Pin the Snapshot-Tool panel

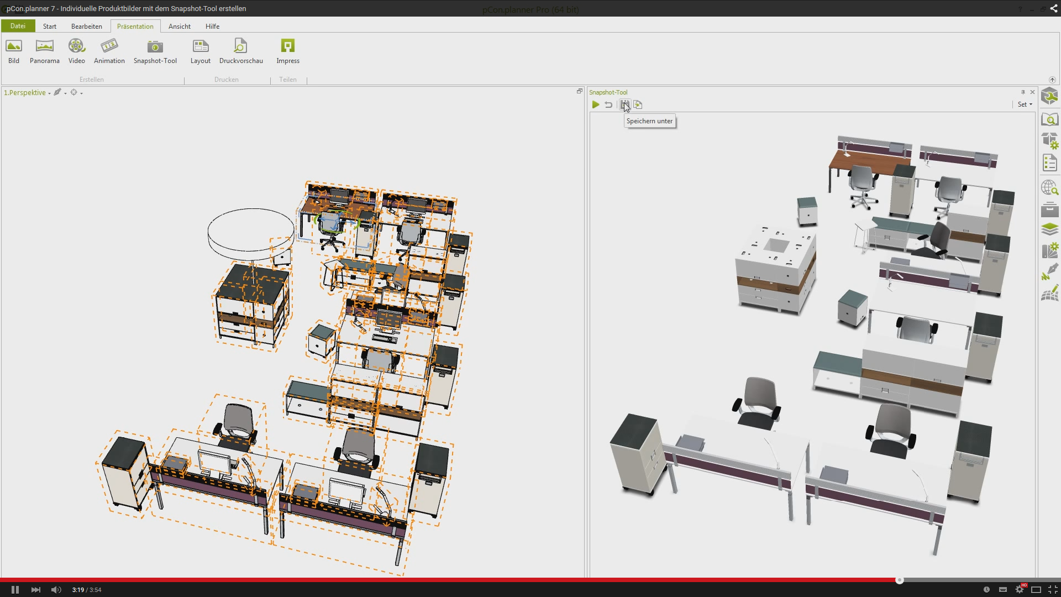click(x=1023, y=92)
